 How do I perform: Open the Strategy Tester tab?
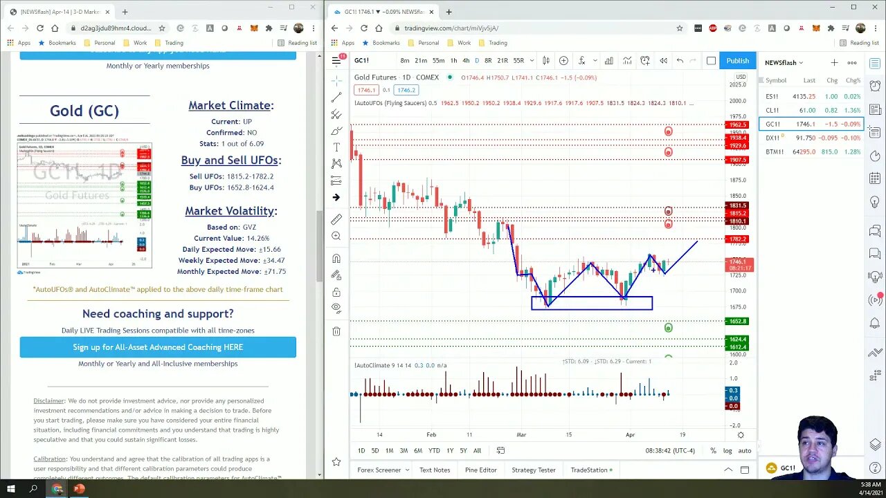533,470
